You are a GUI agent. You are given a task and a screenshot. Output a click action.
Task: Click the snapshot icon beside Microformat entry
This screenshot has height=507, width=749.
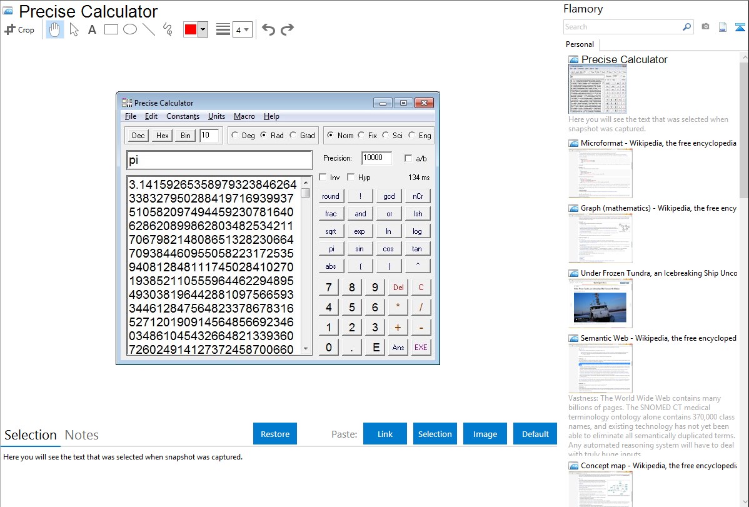pos(573,143)
